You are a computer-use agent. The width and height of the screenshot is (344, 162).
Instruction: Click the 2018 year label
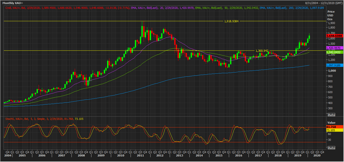(278, 155)
